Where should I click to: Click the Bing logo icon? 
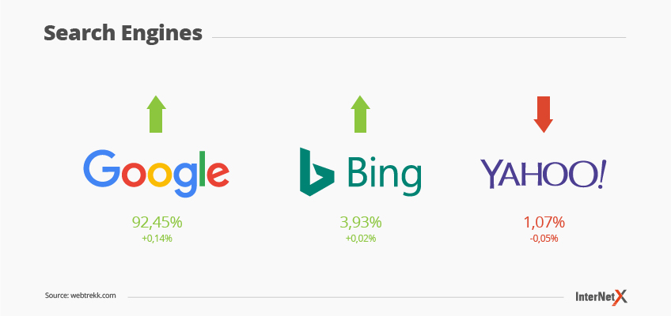click(317, 171)
